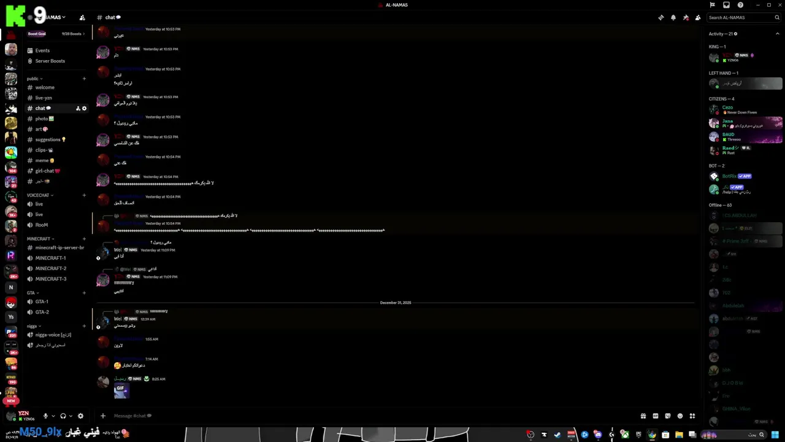Screen dimensions: 785x442
Task: Open the GIF thumbnail in latest message
Action: tap(121, 391)
